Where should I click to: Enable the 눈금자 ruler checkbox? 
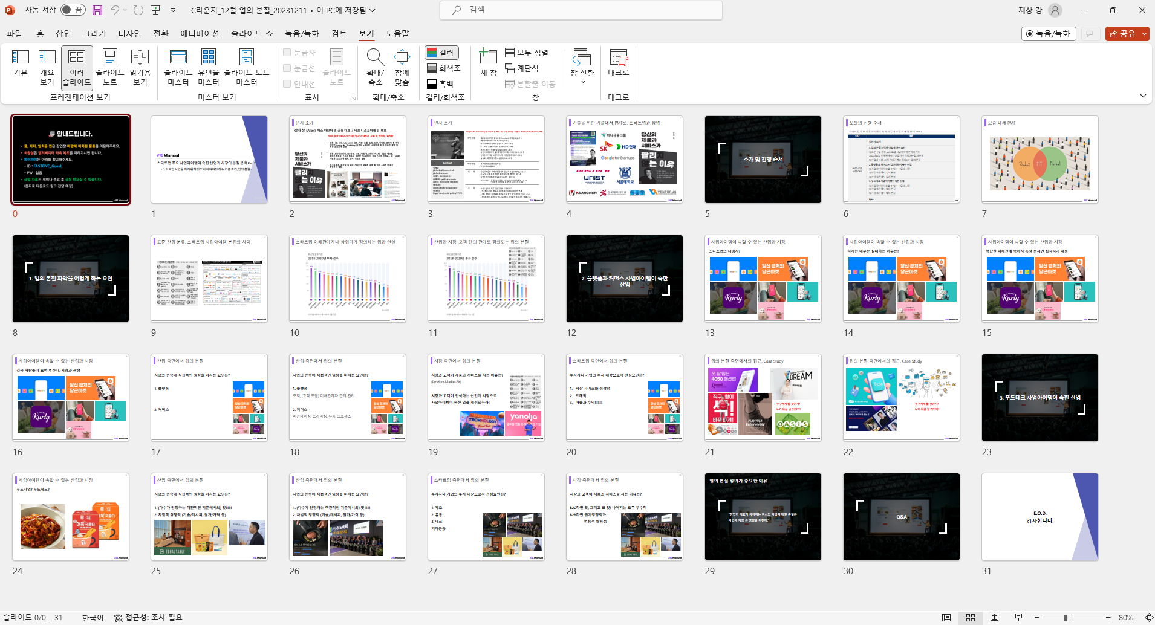pos(287,53)
